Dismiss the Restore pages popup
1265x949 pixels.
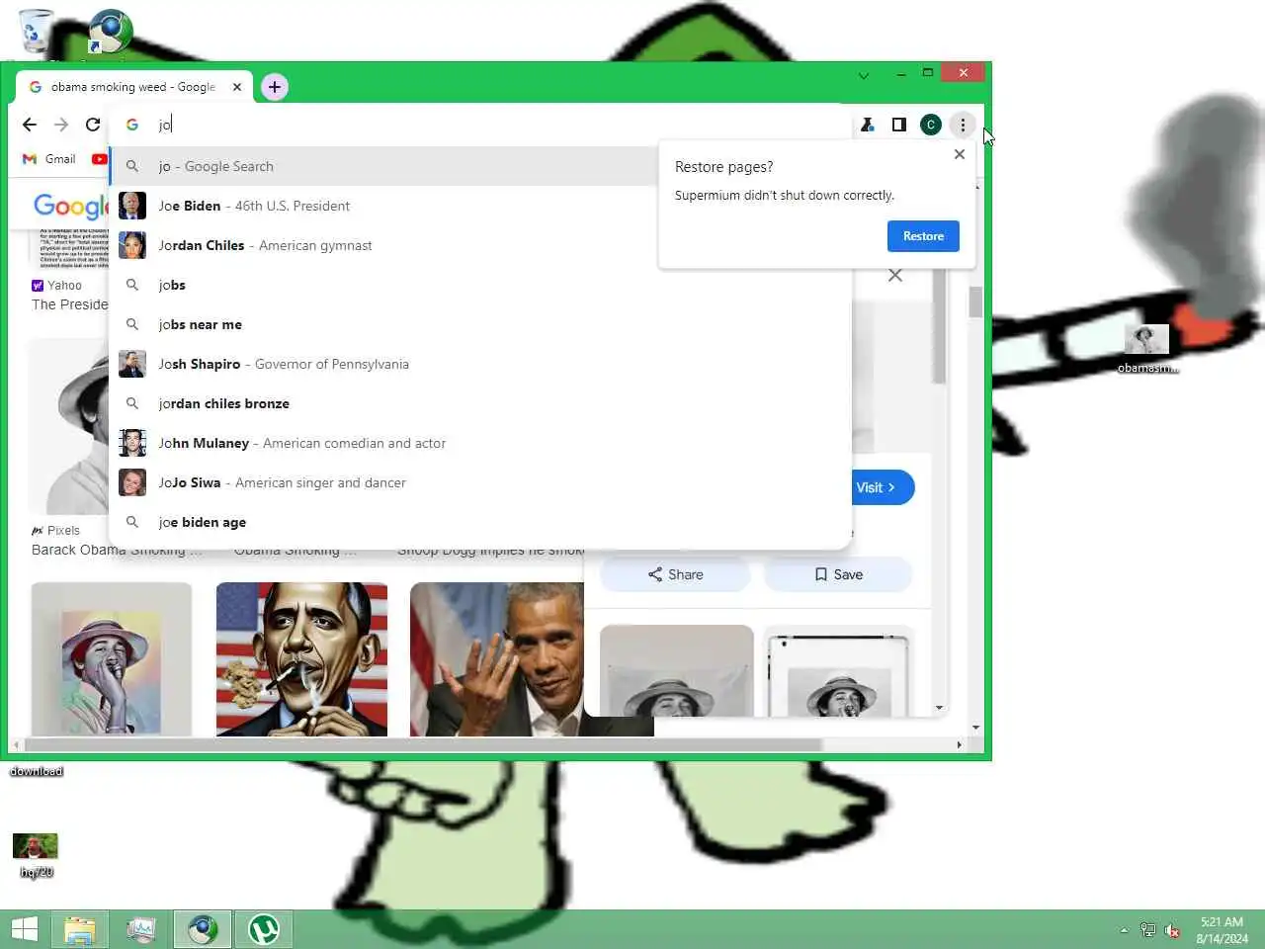click(x=960, y=154)
